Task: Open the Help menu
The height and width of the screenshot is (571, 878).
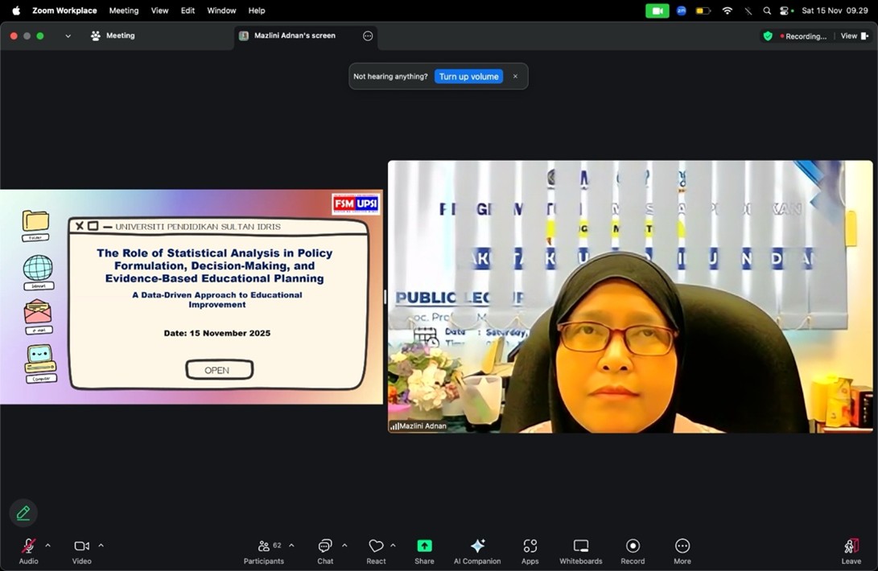Action: tap(257, 10)
